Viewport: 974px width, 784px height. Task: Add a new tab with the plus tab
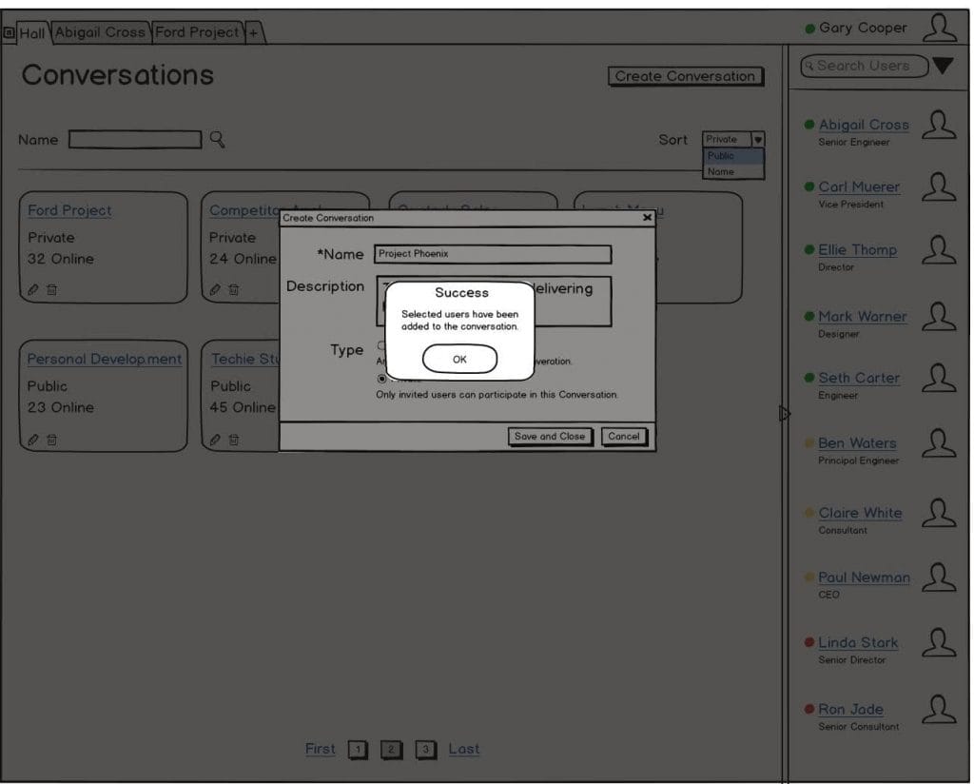[253, 32]
